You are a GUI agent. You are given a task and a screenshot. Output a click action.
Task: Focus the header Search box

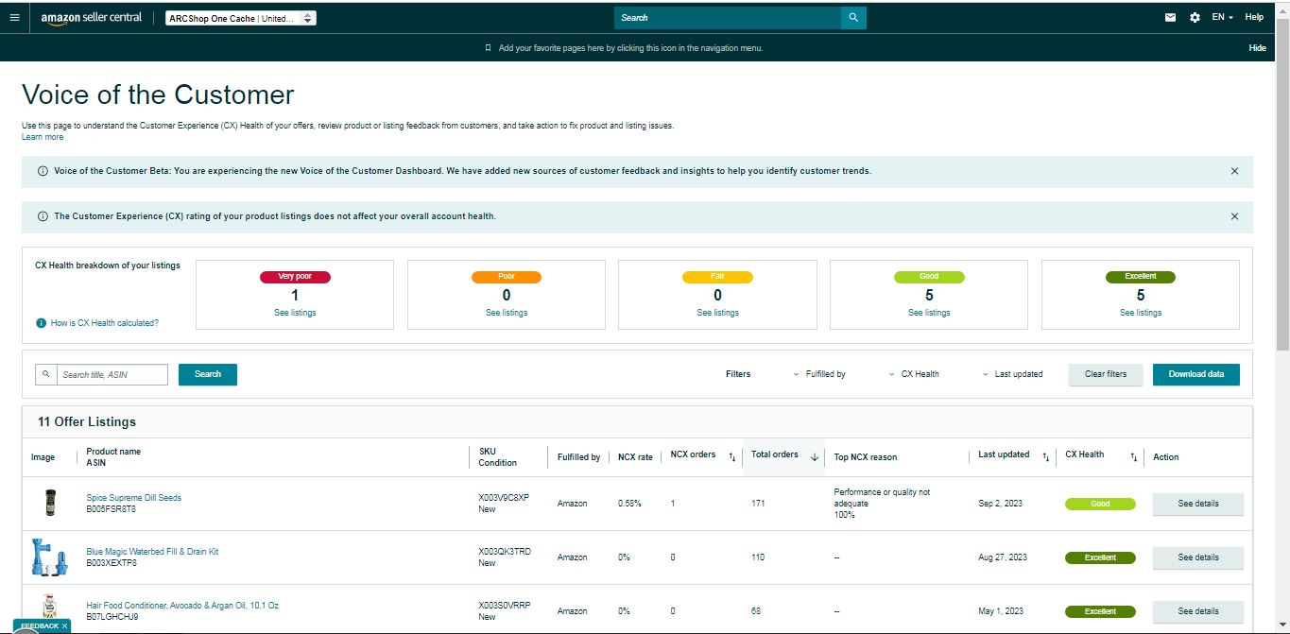[728, 18]
